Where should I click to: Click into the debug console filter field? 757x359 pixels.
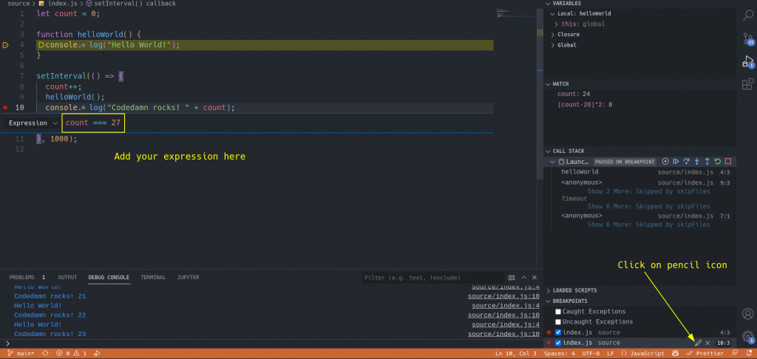(432, 278)
